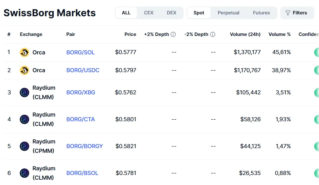
Task: Click the Raydium logo beside BORG/XBG
Action: pyautogui.click(x=24, y=92)
